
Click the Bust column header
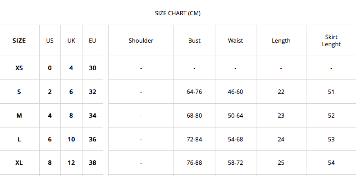click(x=194, y=41)
